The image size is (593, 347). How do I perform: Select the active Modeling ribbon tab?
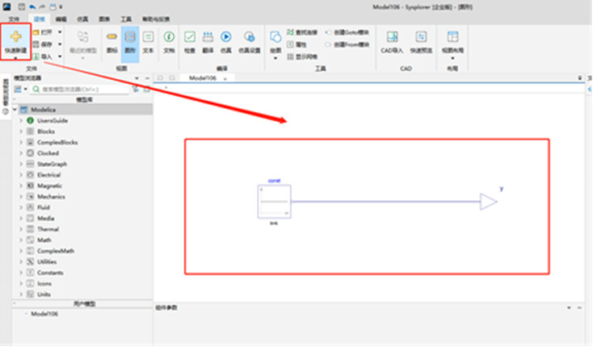coord(40,19)
